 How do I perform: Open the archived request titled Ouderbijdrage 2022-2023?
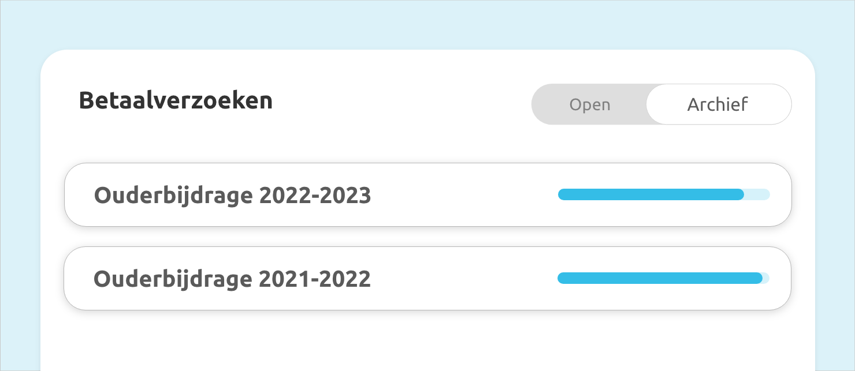(x=233, y=194)
